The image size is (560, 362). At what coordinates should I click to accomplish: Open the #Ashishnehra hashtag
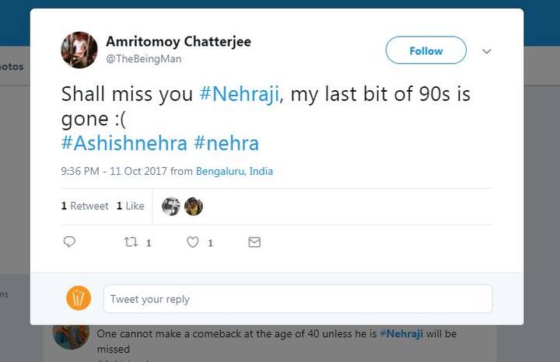124,143
